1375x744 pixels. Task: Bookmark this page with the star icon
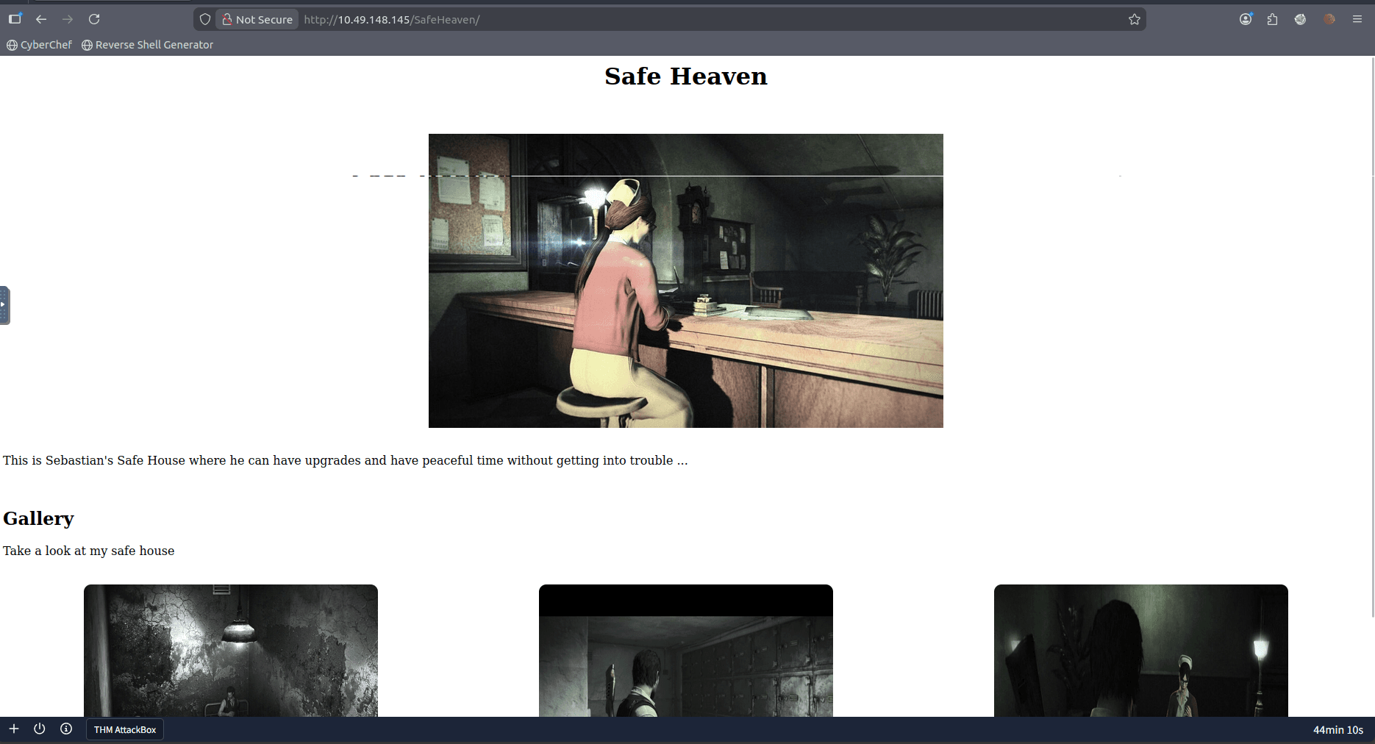pos(1135,19)
